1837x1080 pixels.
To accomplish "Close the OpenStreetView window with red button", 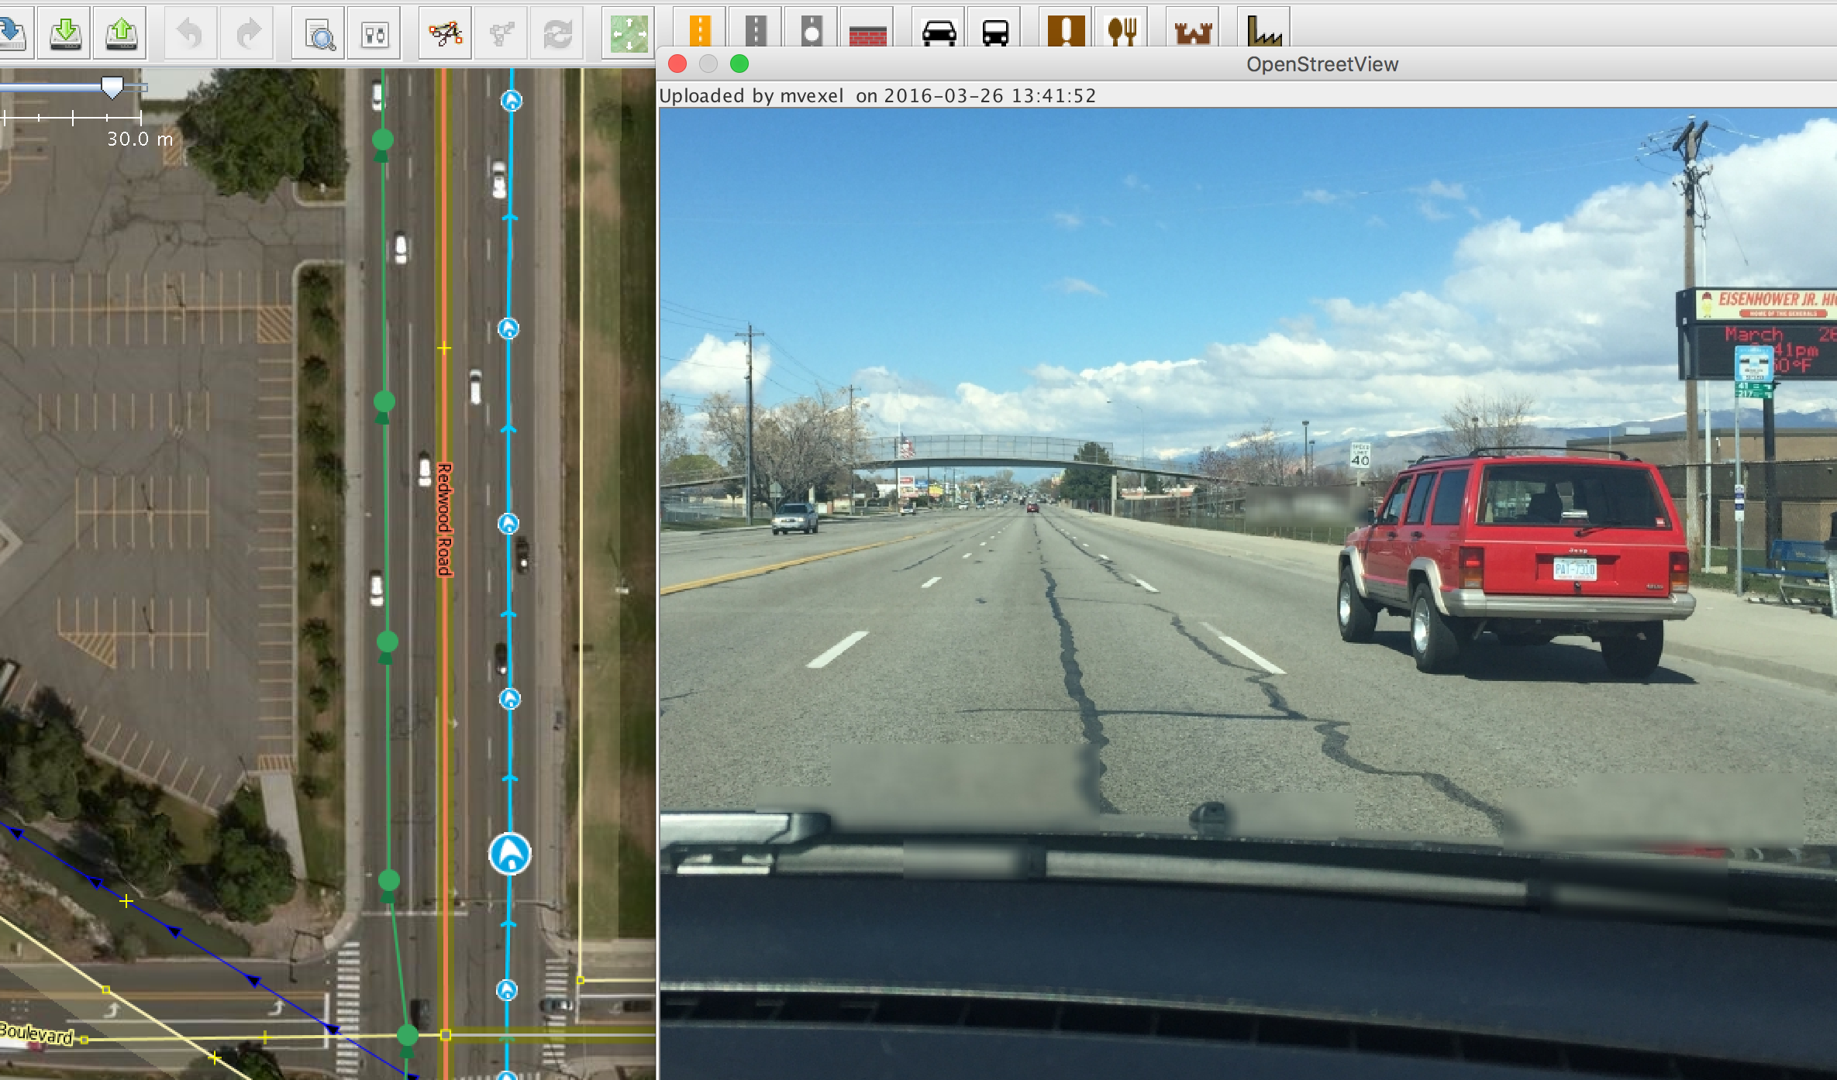I will 677,64.
